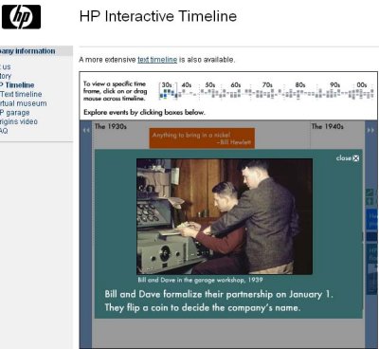Click the garage workshop photo

click(225, 216)
